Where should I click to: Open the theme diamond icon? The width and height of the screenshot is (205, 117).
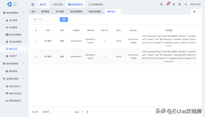180,4
